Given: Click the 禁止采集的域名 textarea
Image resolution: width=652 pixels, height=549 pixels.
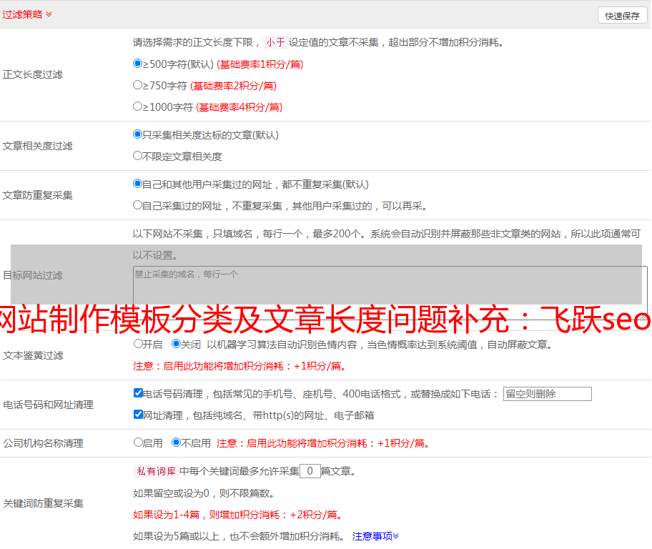Looking at the screenshot, I should 390,293.
